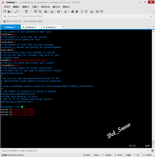The height and width of the screenshot is (157, 155).
Task: Click the clientPort=2181 line
Action: point(10,65)
